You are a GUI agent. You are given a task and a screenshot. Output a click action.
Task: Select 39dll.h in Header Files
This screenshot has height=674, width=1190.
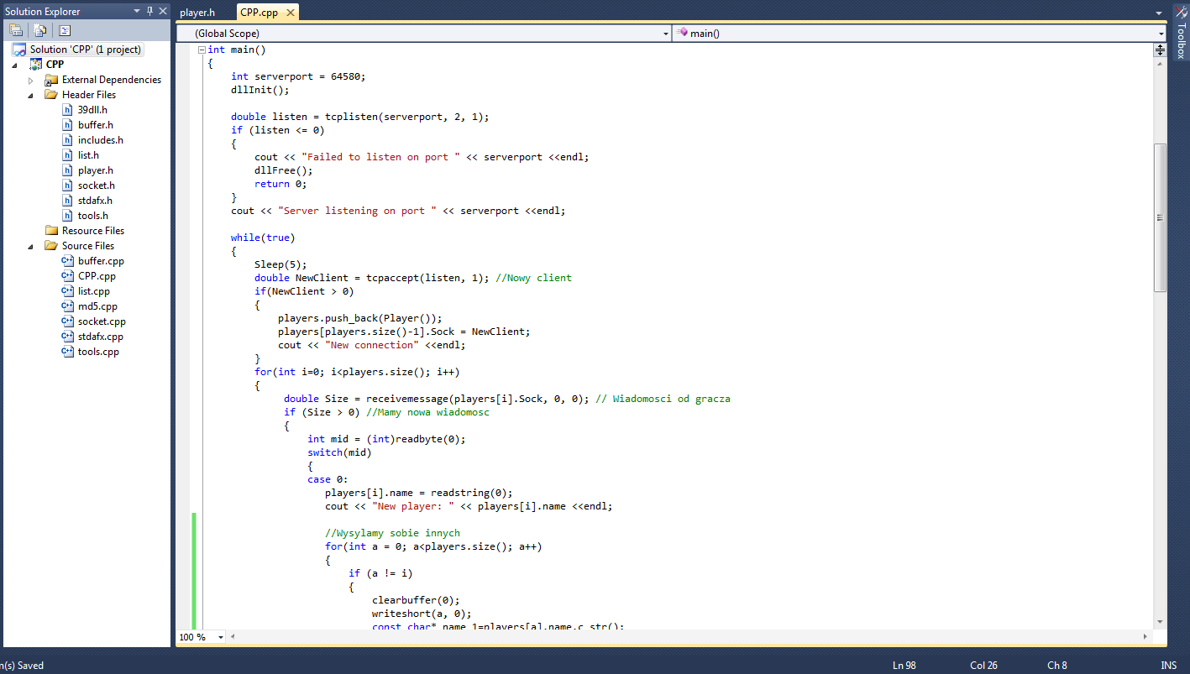[x=92, y=110]
